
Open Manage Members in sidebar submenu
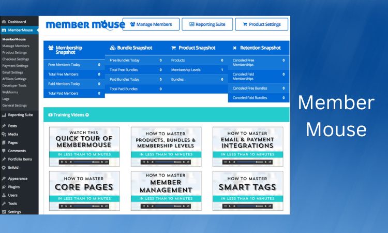coord(16,46)
